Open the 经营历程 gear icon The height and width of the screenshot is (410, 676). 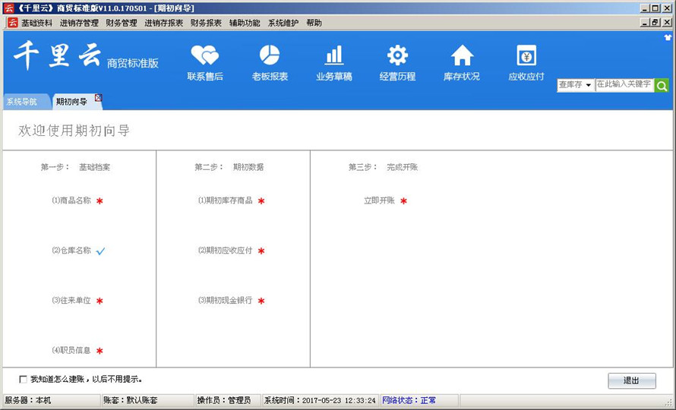point(397,56)
